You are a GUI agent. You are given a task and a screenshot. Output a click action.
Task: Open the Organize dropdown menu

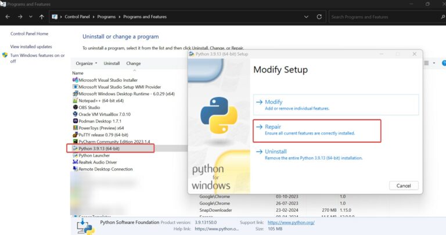tap(87, 63)
